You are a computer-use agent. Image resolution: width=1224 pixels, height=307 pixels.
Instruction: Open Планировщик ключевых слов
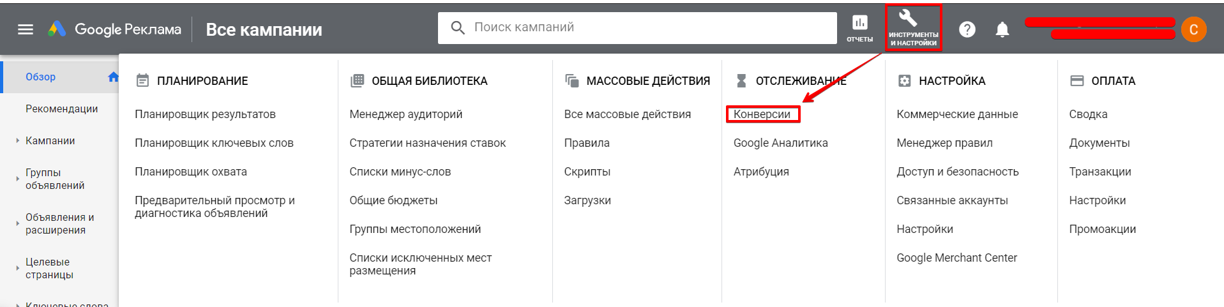[x=214, y=143]
